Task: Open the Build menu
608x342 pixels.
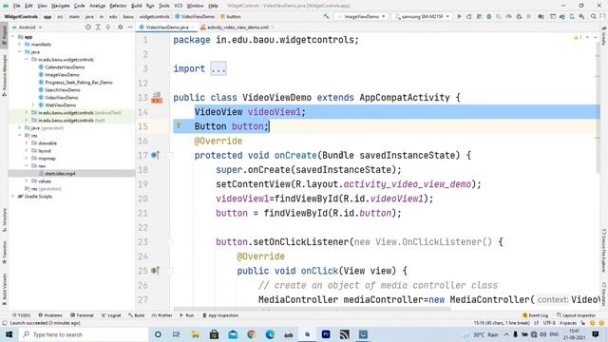Action: point(136,6)
